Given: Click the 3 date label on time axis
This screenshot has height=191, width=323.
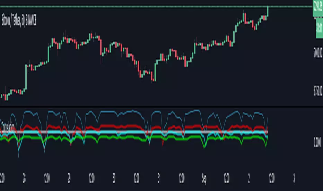Looking at the screenshot, I should coord(294,178).
